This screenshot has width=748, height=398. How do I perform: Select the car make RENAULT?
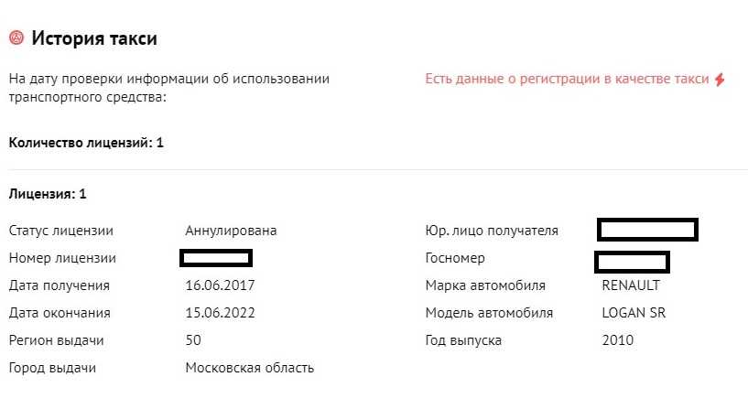click(x=631, y=285)
